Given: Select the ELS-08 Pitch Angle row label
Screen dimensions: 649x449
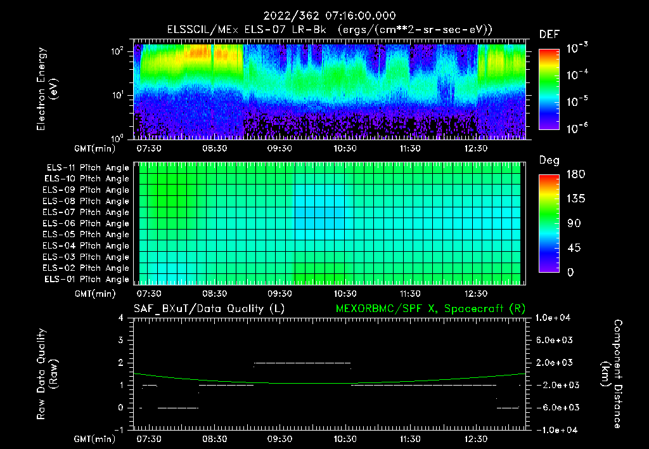Looking at the screenshot, I should point(86,201).
